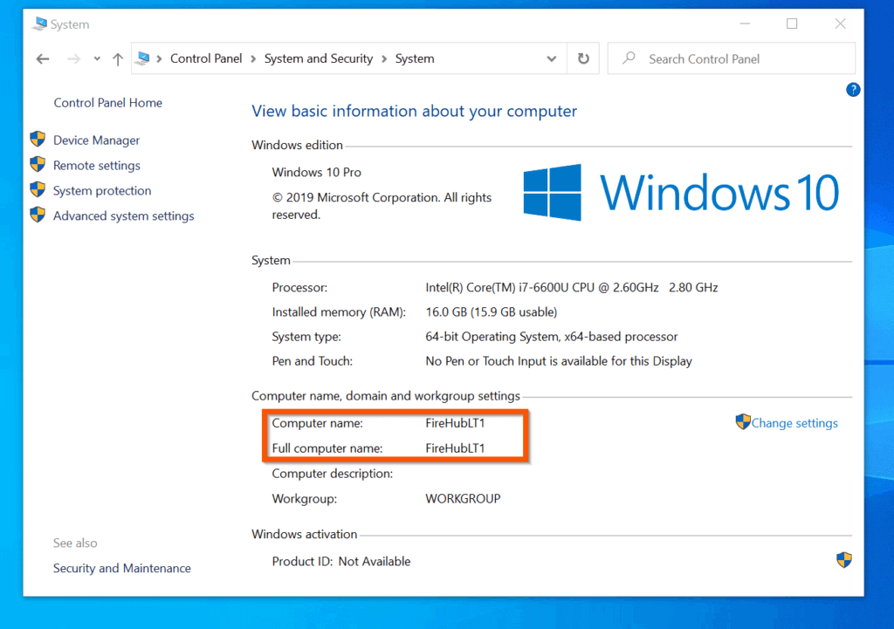Click the Windows 10 logo
894x629 pixels.
(x=681, y=193)
